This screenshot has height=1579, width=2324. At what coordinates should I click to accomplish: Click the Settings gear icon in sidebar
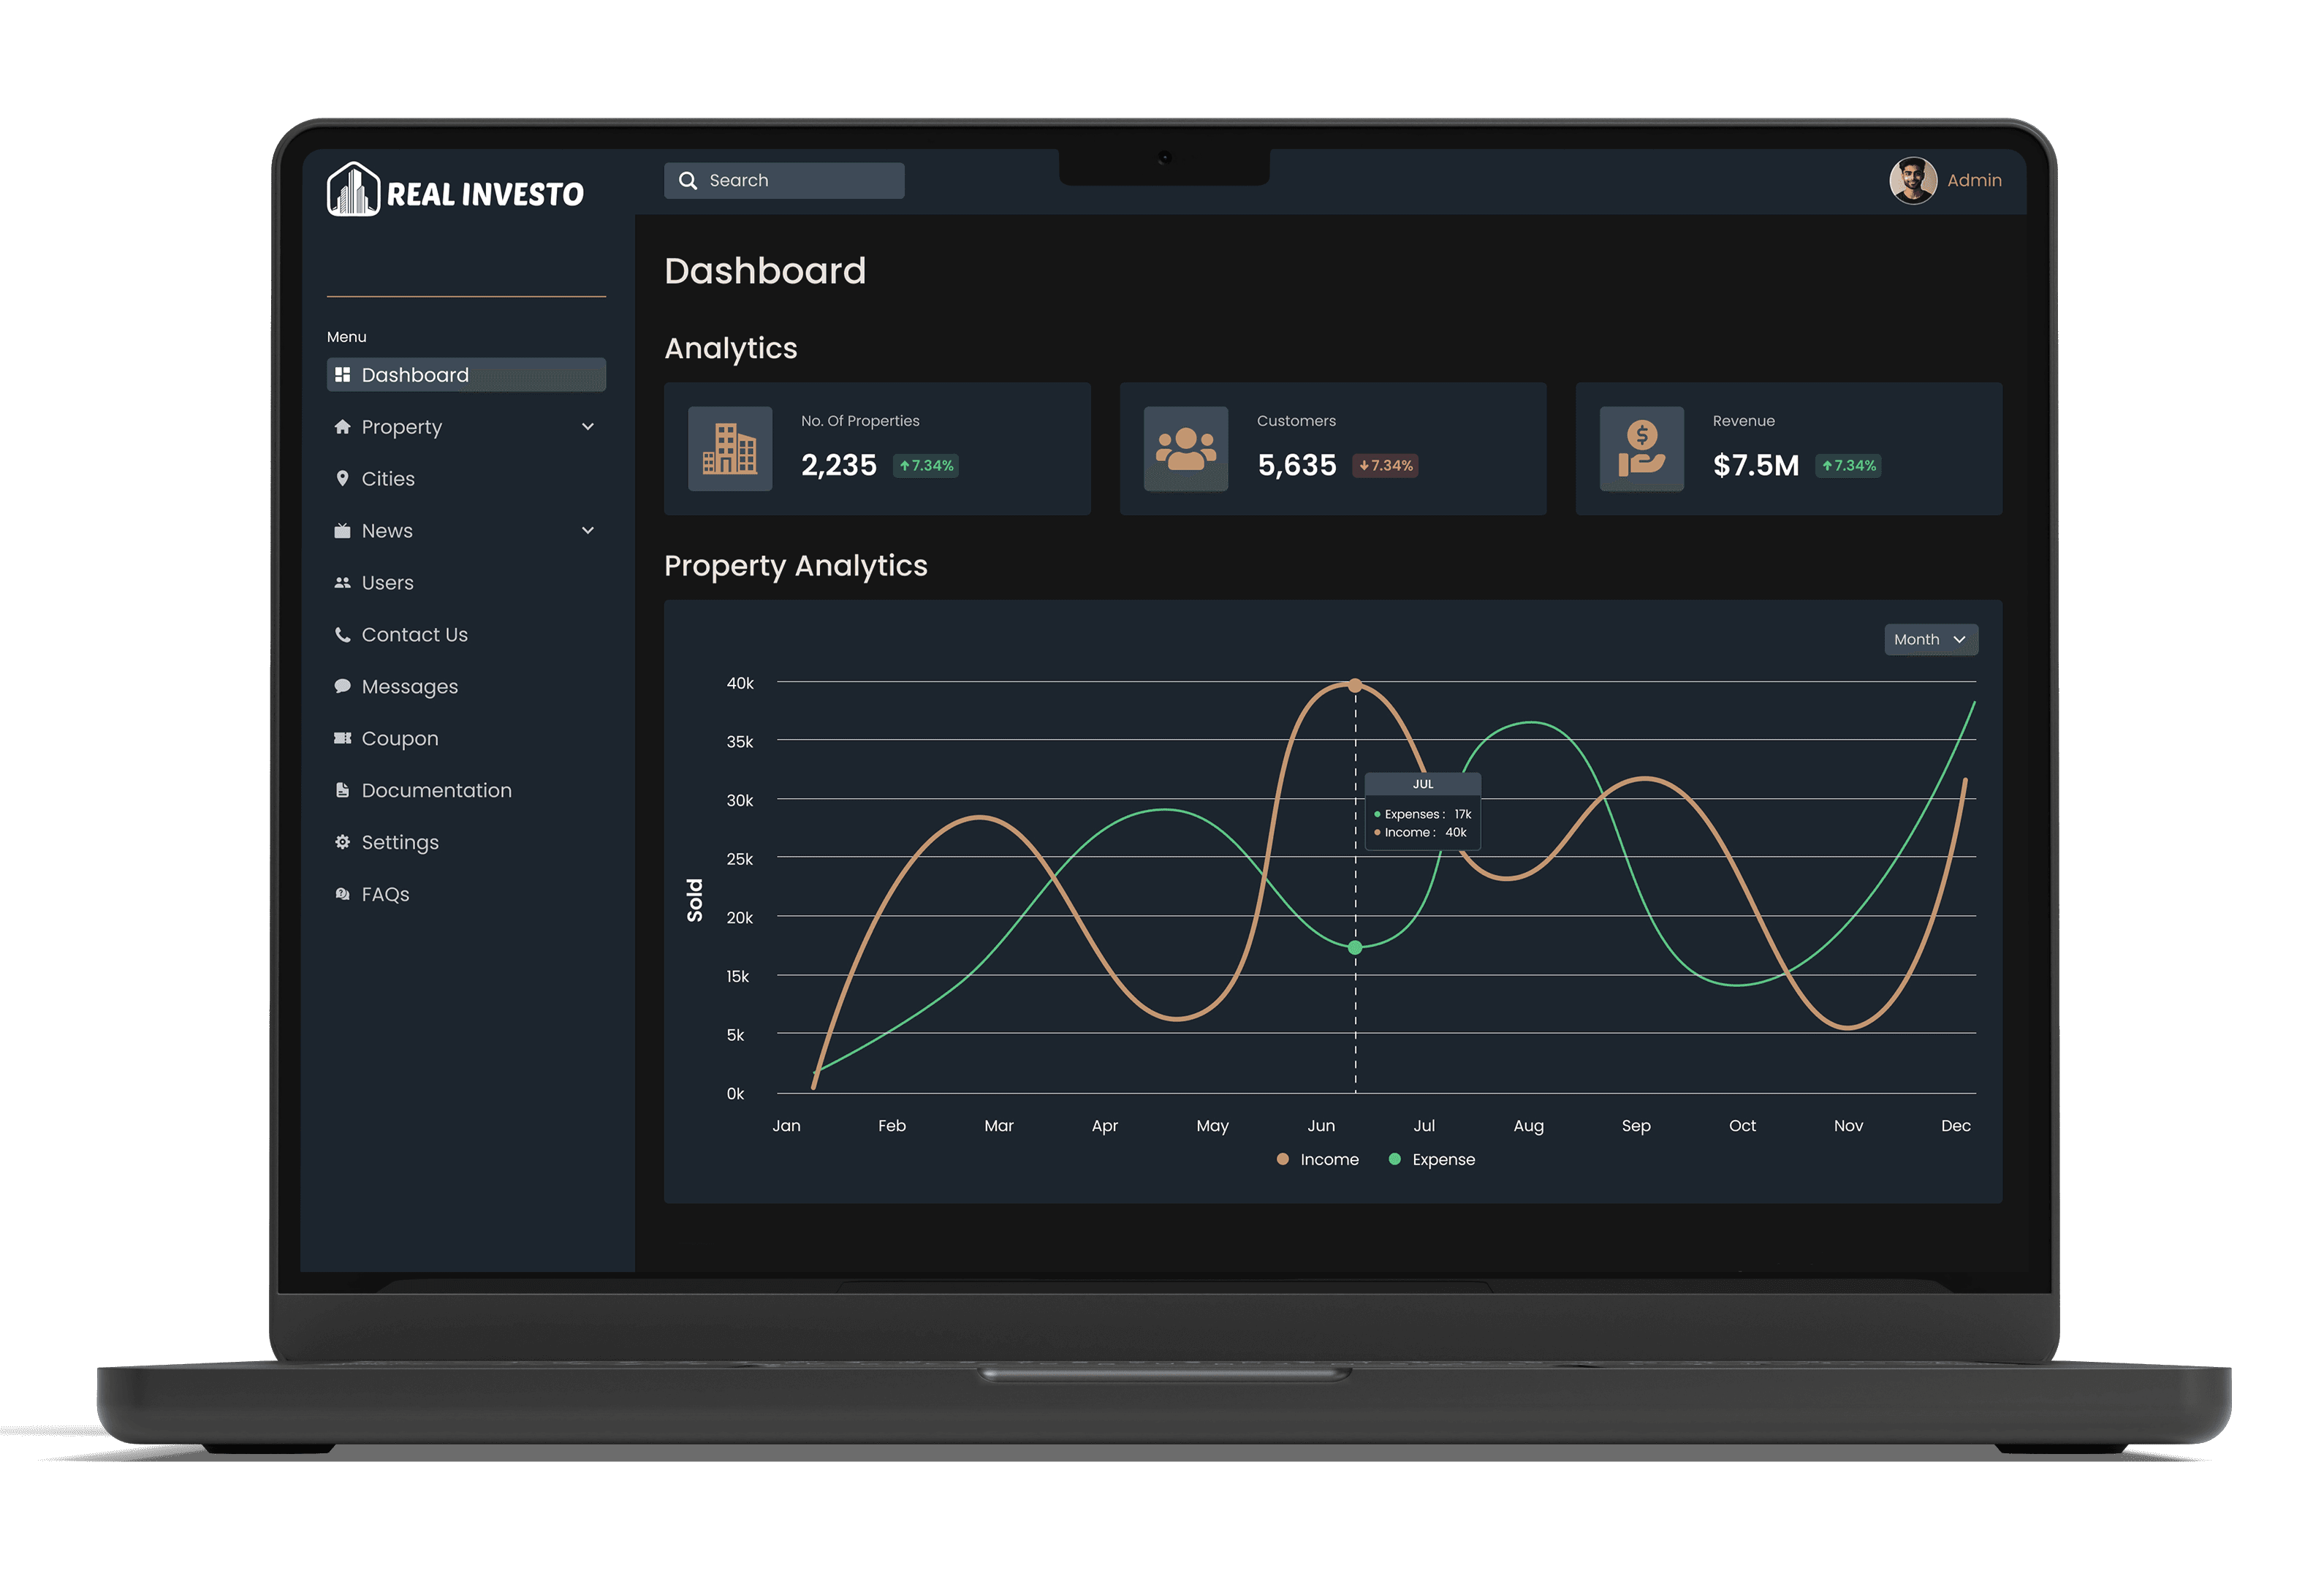[342, 843]
